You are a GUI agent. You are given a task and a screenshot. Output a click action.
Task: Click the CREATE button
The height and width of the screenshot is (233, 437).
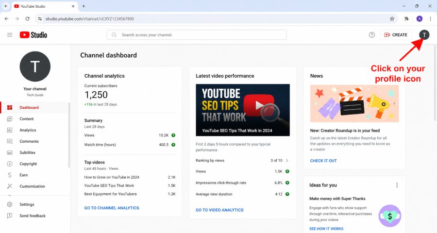[x=396, y=35]
